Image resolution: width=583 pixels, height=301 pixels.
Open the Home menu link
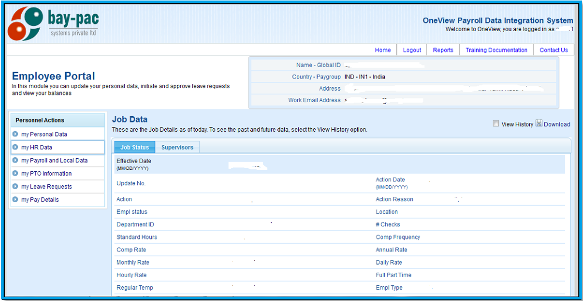383,50
